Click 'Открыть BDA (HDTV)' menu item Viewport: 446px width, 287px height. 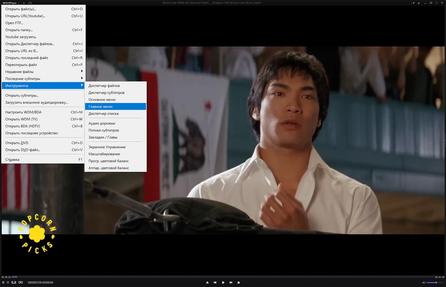click(x=43, y=126)
